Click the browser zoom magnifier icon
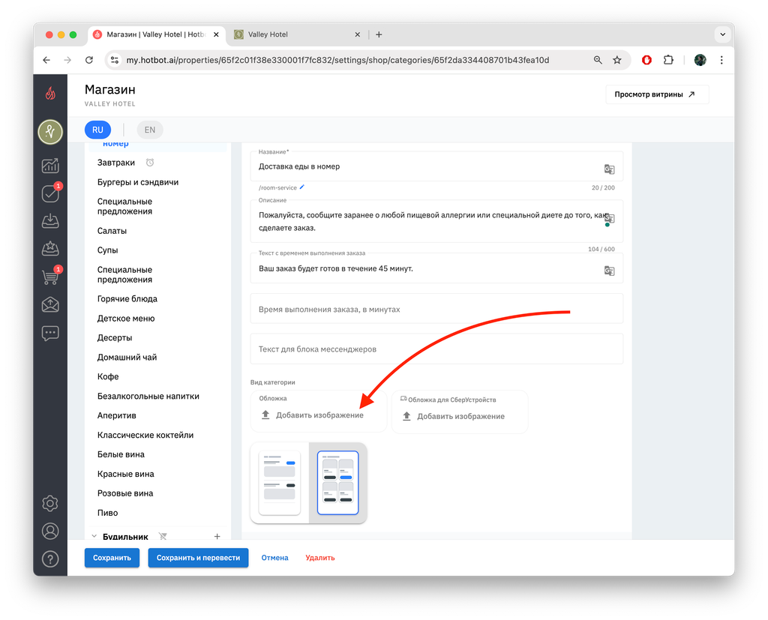Image resolution: width=768 pixels, height=620 pixels. pos(598,60)
